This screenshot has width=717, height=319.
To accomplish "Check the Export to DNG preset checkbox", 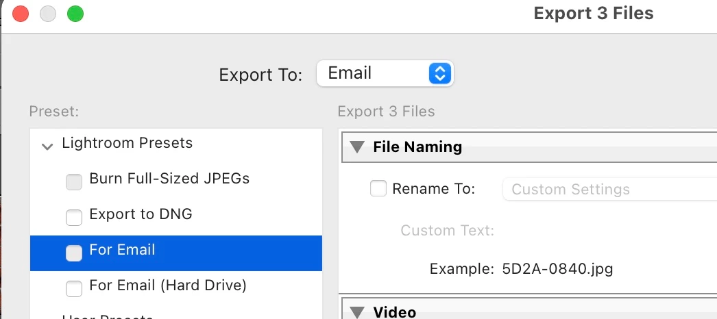I will (73, 217).
